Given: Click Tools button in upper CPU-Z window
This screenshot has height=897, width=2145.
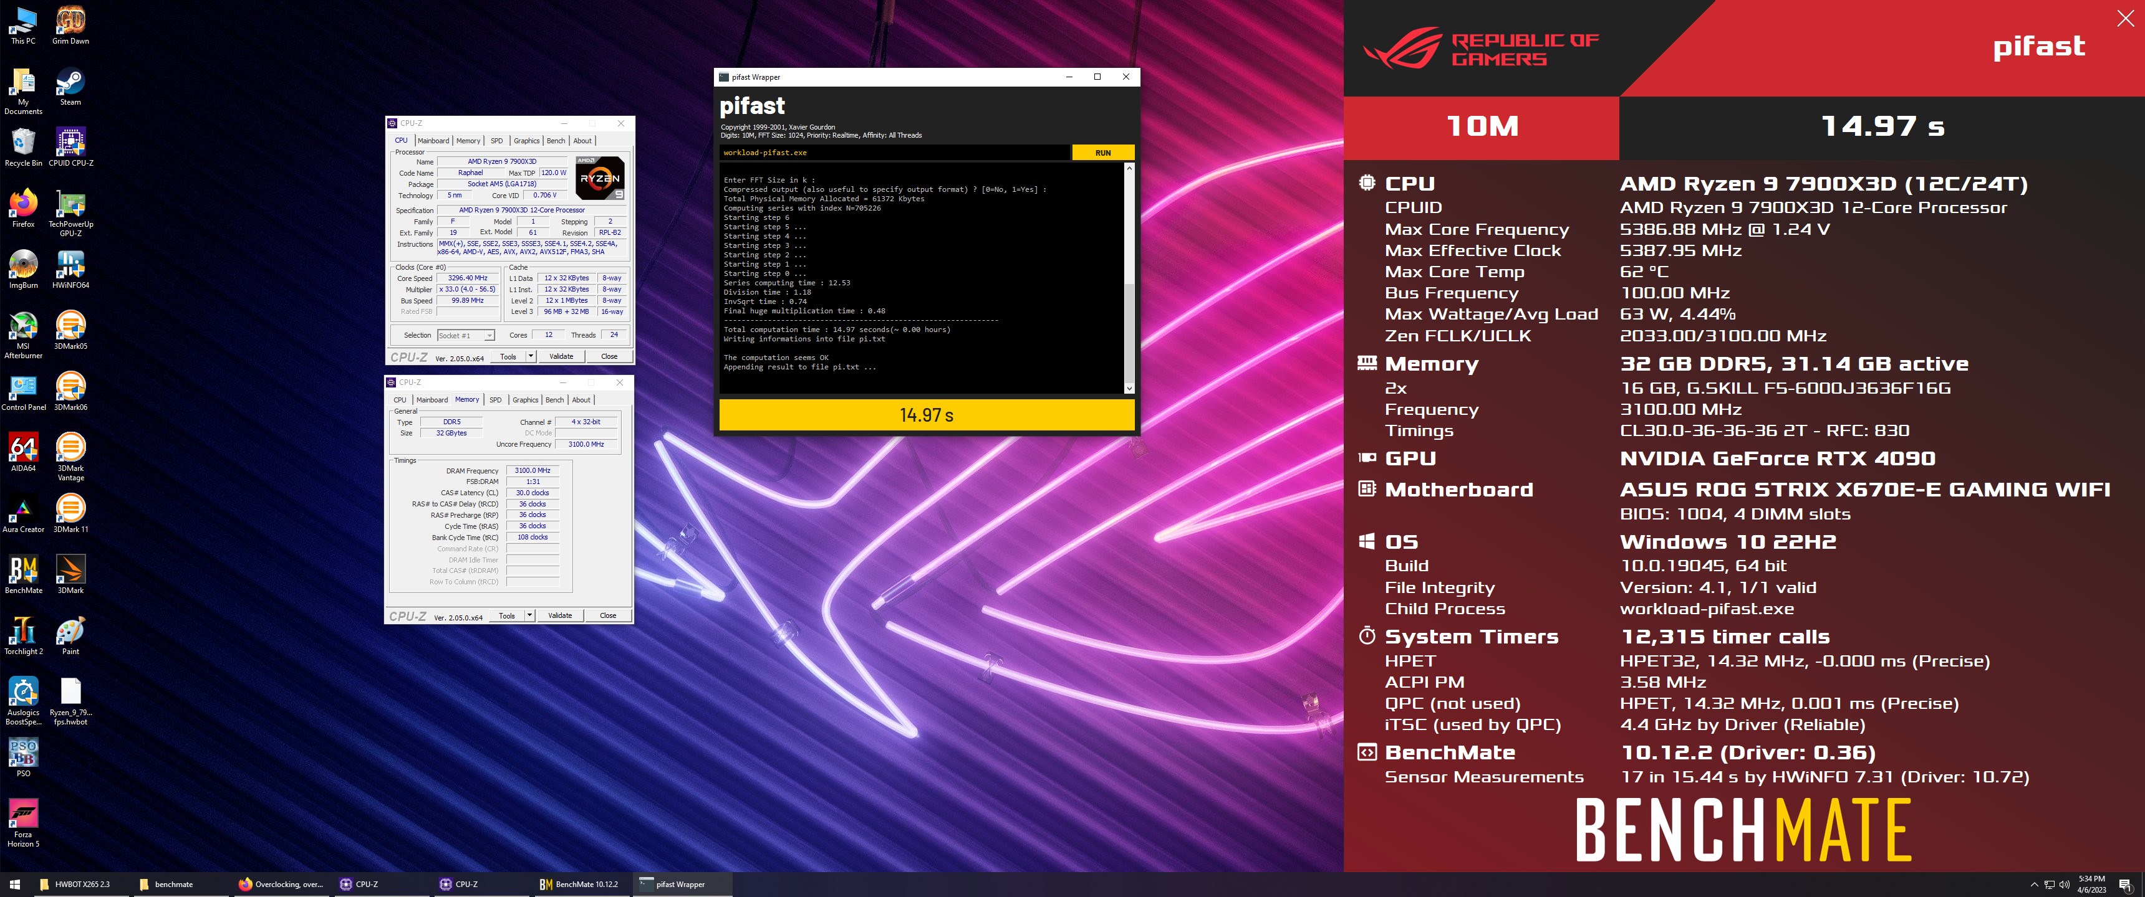Looking at the screenshot, I should [508, 356].
